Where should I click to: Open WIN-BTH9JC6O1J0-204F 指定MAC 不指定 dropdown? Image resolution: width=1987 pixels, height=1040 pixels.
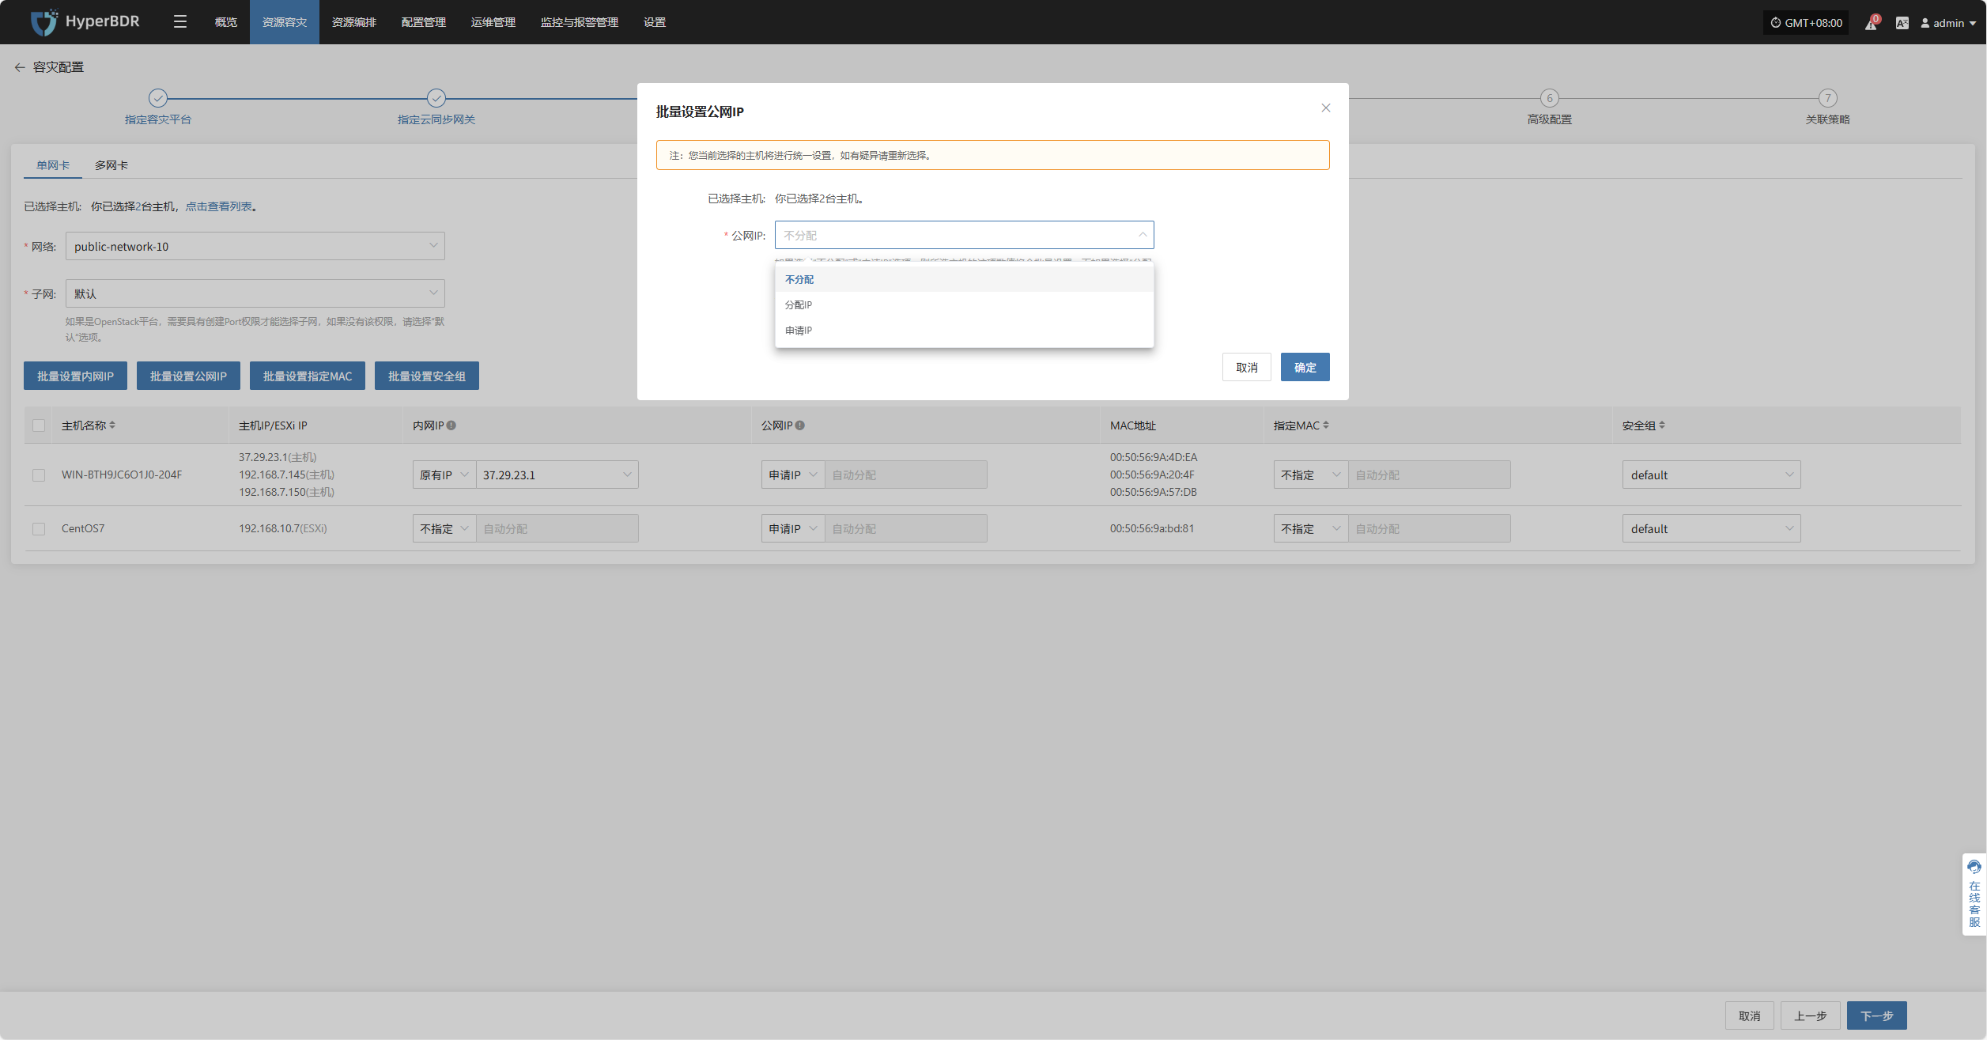(1311, 475)
